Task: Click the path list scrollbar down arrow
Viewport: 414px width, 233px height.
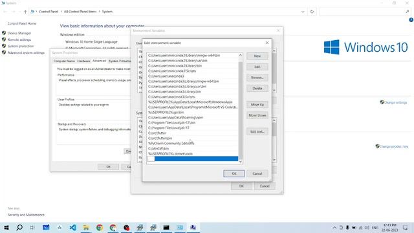Action: tap(240, 162)
